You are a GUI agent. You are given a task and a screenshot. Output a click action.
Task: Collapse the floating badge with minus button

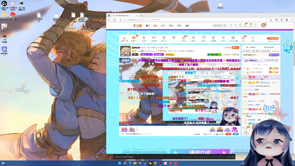[288, 41]
